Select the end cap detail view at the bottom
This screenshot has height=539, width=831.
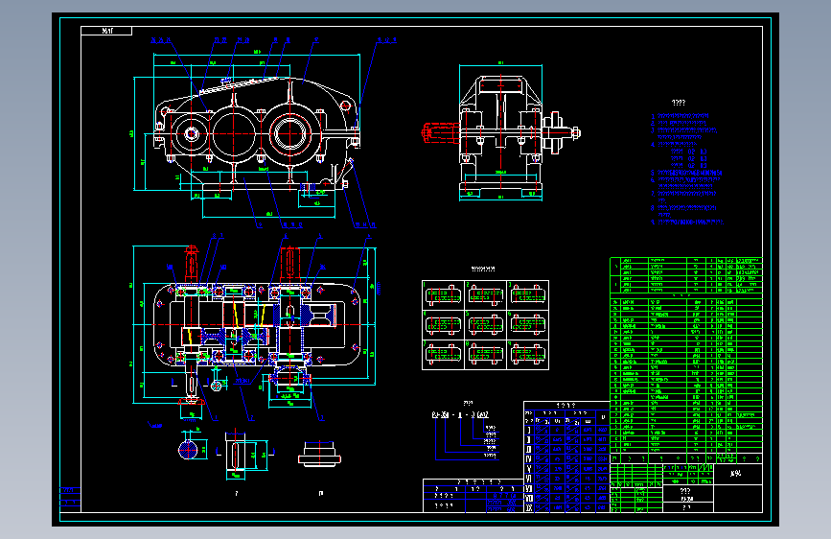point(319,454)
